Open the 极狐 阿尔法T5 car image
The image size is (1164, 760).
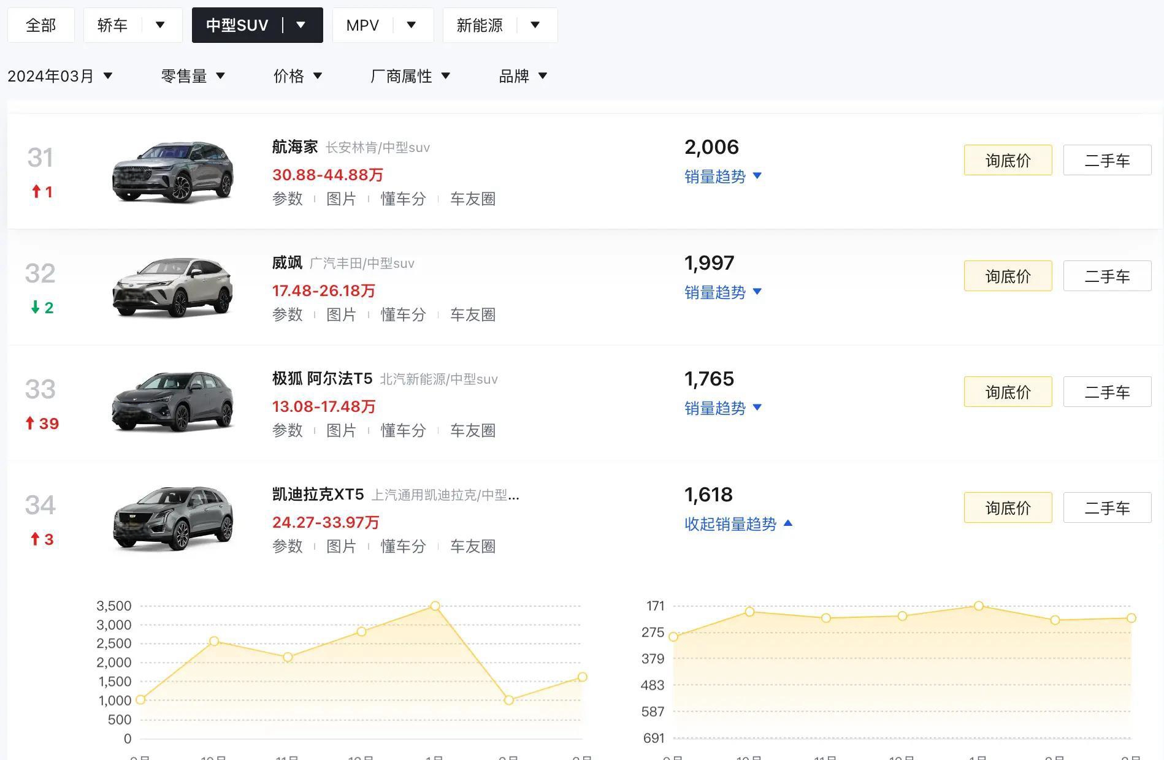[x=173, y=402]
